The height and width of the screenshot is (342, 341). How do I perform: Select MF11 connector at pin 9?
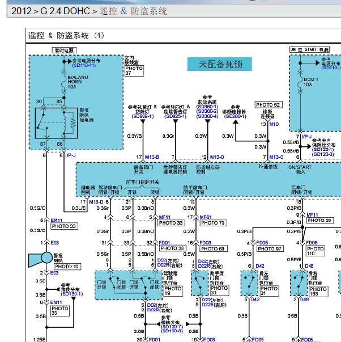pyautogui.click(x=312, y=215)
